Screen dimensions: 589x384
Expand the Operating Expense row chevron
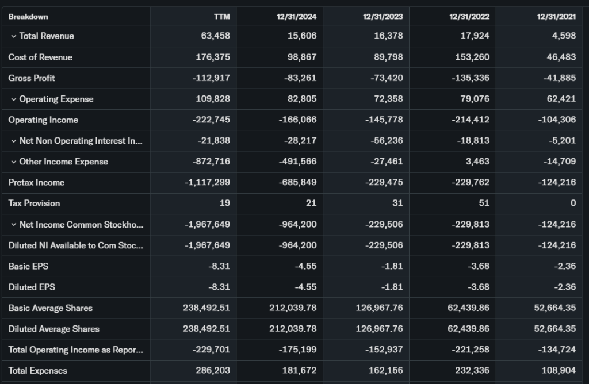point(13,99)
